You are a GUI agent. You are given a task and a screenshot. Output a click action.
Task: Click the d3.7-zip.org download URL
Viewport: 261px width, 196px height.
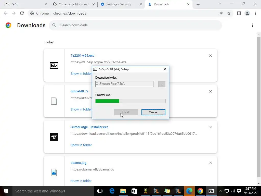click(x=99, y=62)
